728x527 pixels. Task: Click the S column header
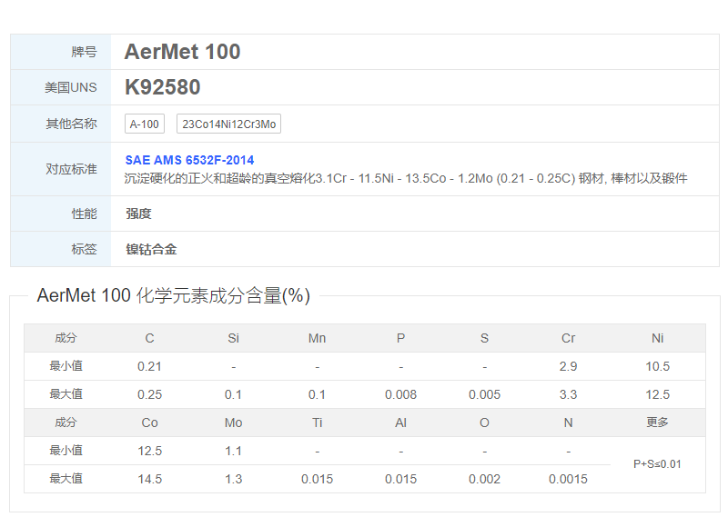click(484, 338)
